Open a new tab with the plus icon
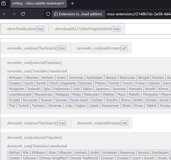Viewport: 171px width, 160px height. click(72, 4)
